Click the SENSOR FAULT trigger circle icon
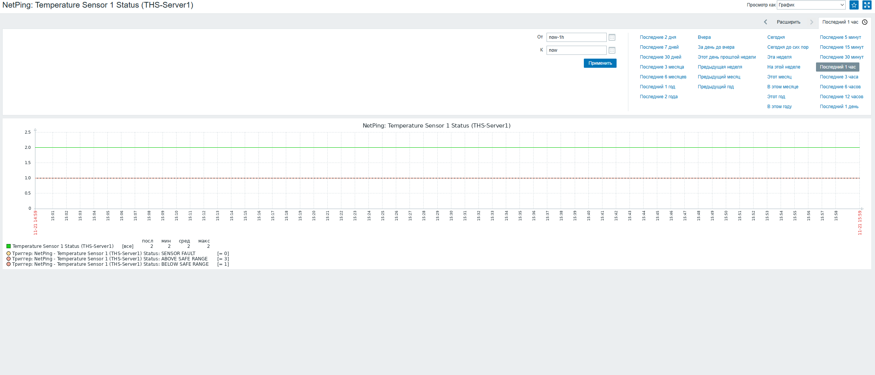This screenshot has height=375, width=875. click(8, 254)
